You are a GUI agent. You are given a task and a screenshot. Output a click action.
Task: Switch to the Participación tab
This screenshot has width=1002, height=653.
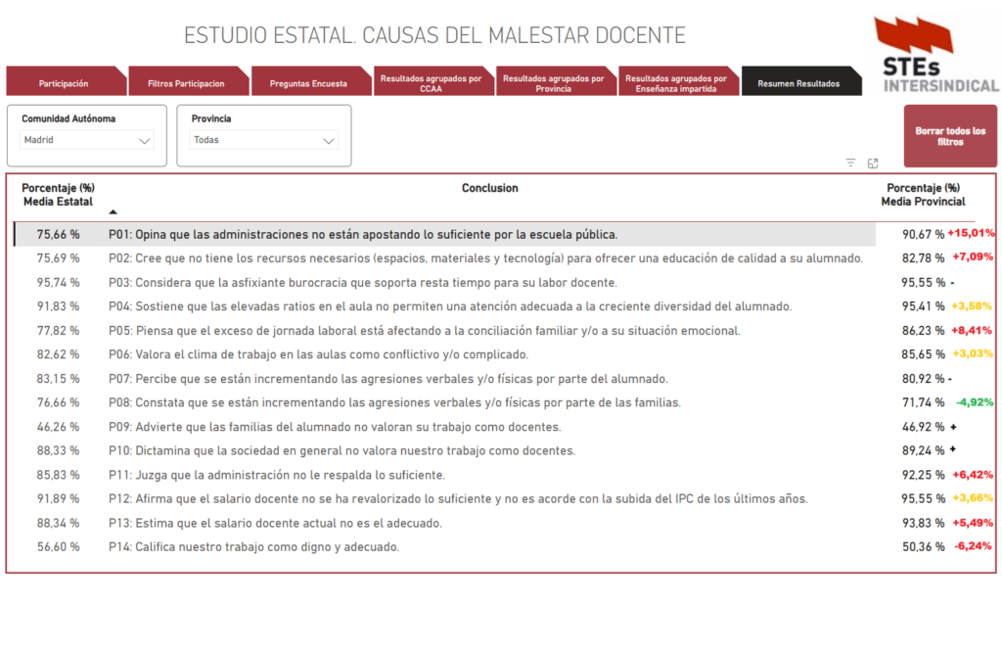64,83
